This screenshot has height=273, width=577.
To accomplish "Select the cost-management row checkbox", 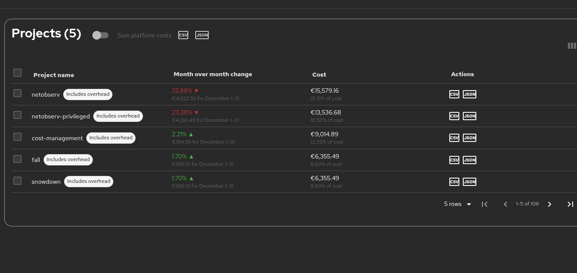I will point(17,137).
